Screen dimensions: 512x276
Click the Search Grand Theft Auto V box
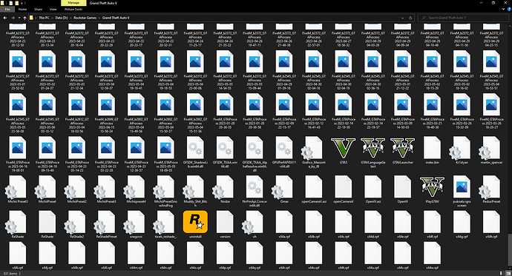point(464,18)
